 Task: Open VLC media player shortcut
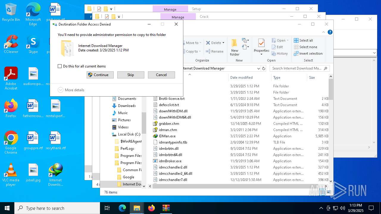point(11,175)
